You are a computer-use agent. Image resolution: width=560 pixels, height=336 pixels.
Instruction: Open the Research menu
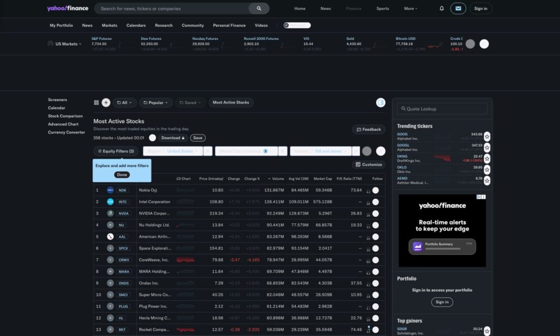coord(164,25)
